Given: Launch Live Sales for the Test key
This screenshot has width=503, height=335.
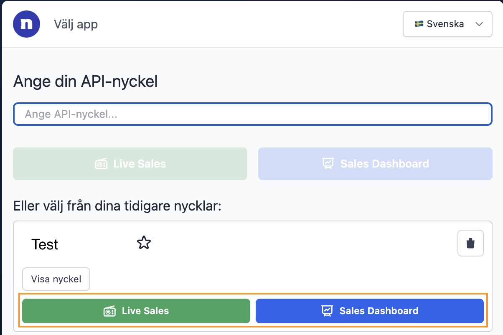Looking at the screenshot, I should pyautogui.click(x=136, y=311).
